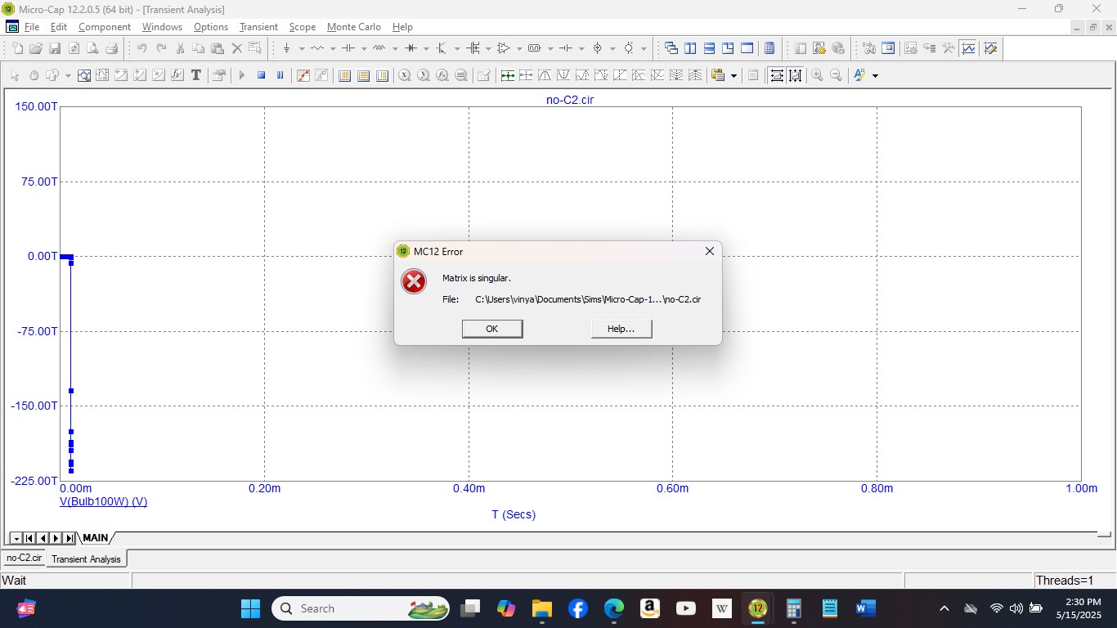The width and height of the screenshot is (1117, 628).
Task: Open the Monte Carlo menu
Action: pos(353,27)
